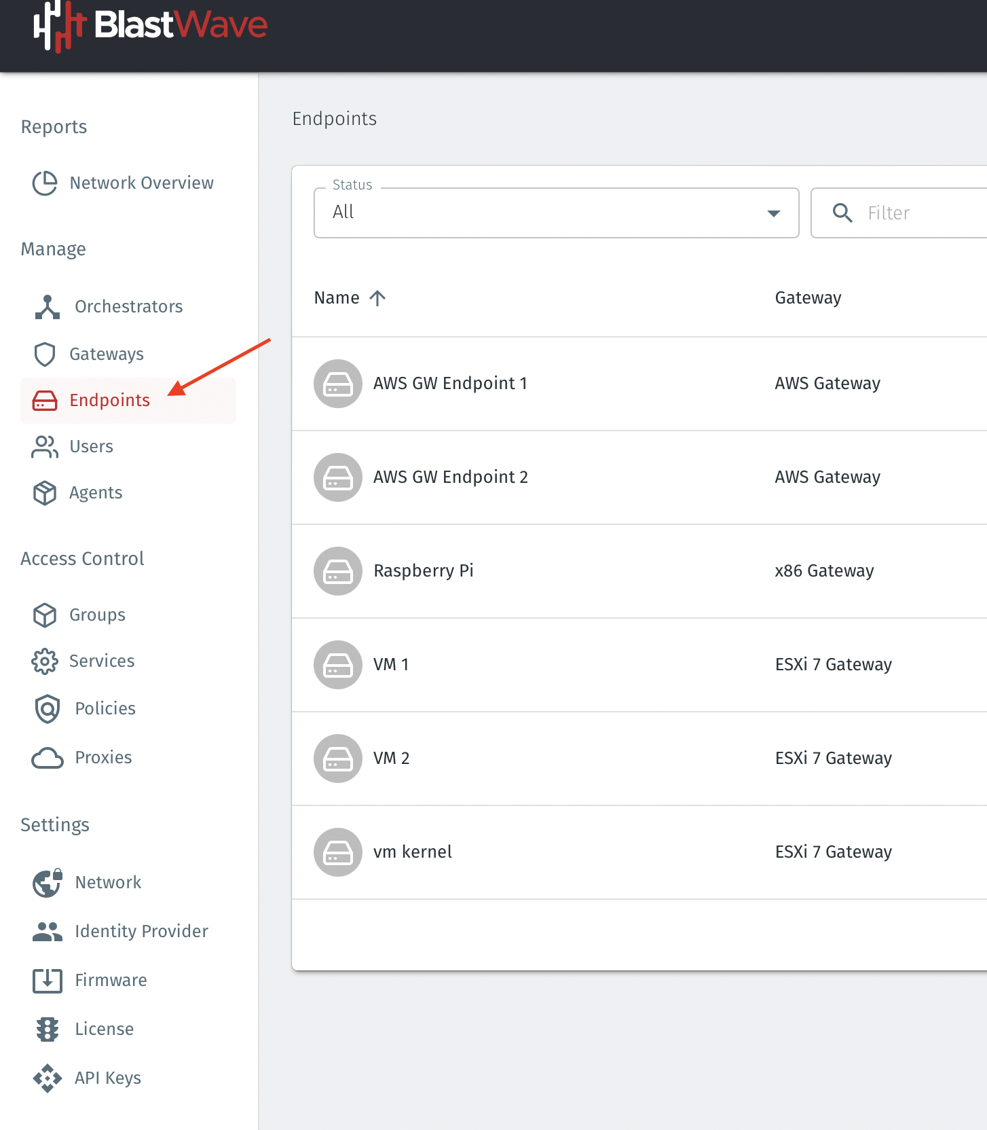
Task: Open Orchestrators via its node icon
Action: pyautogui.click(x=47, y=307)
